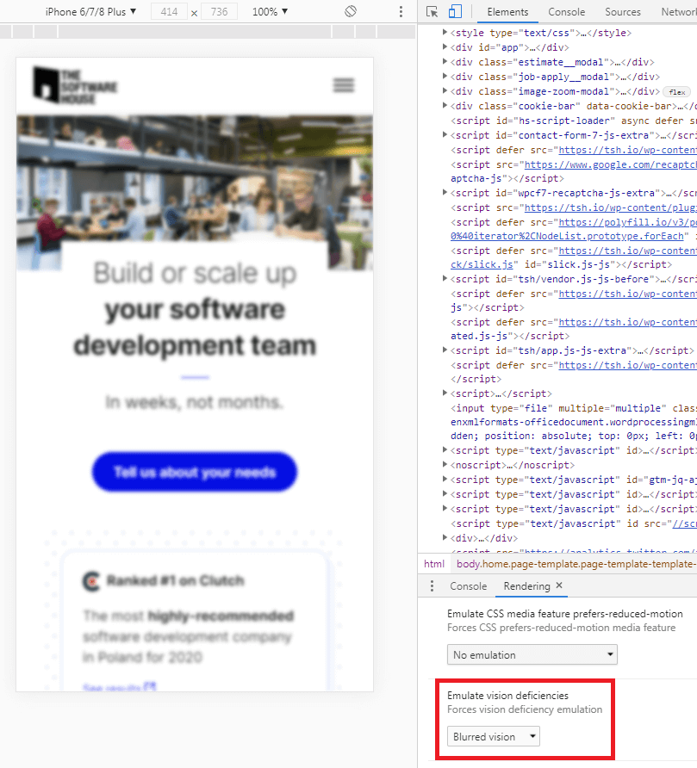Image resolution: width=697 pixels, height=768 pixels.
Task: Expand the style type text/css node
Action: tap(445, 33)
